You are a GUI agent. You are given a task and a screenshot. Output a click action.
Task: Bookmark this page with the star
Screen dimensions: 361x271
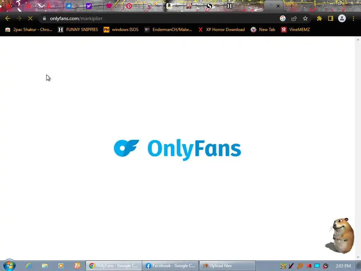pos(305,18)
